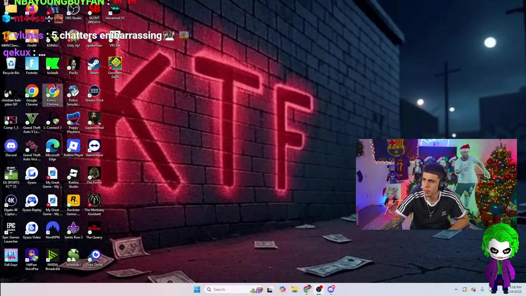
Task: Select the Google Chrome desktop shortcut
Action: click(x=32, y=96)
